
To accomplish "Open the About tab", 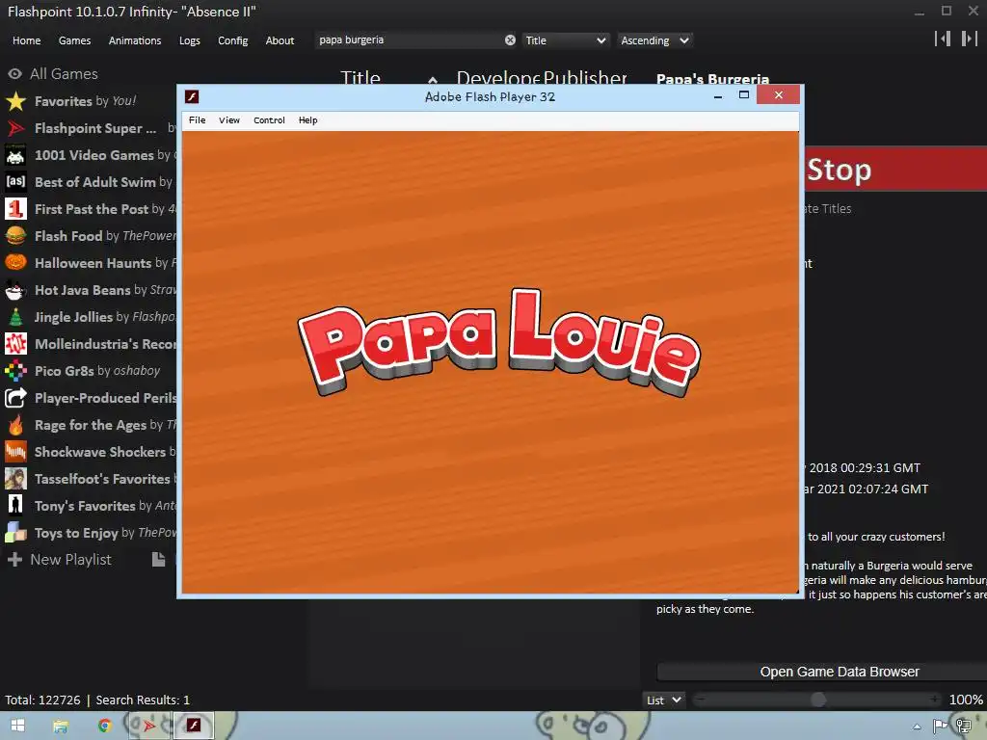I will click(x=280, y=40).
